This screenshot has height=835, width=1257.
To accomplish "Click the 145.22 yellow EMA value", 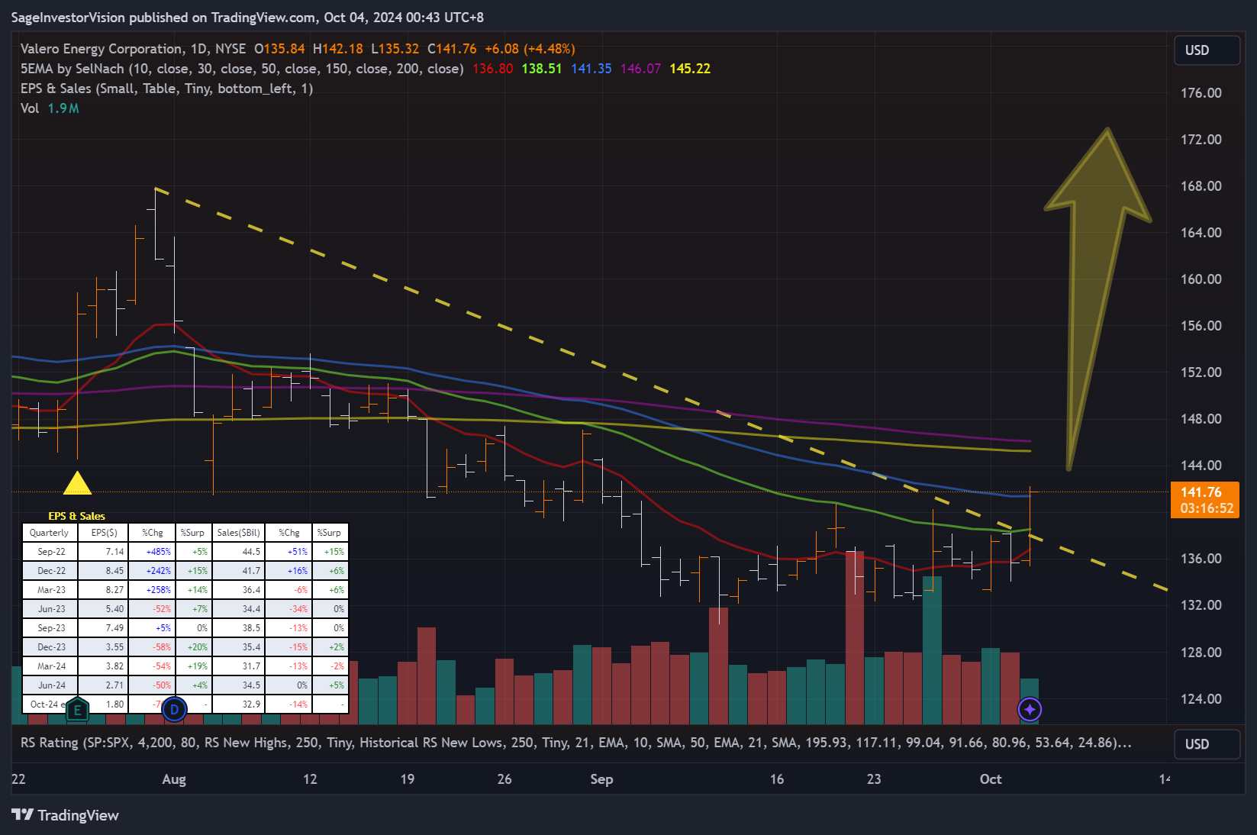I will (690, 69).
